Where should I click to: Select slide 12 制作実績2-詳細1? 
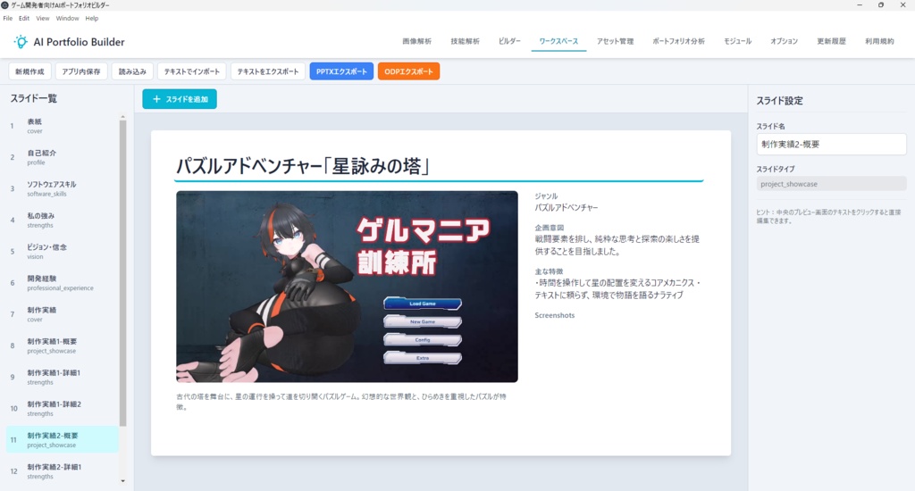[x=63, y=471]
